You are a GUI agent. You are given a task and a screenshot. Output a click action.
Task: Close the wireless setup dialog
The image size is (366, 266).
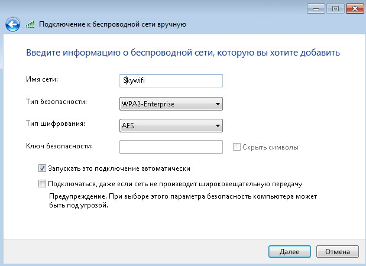click(x=355, y=9)
